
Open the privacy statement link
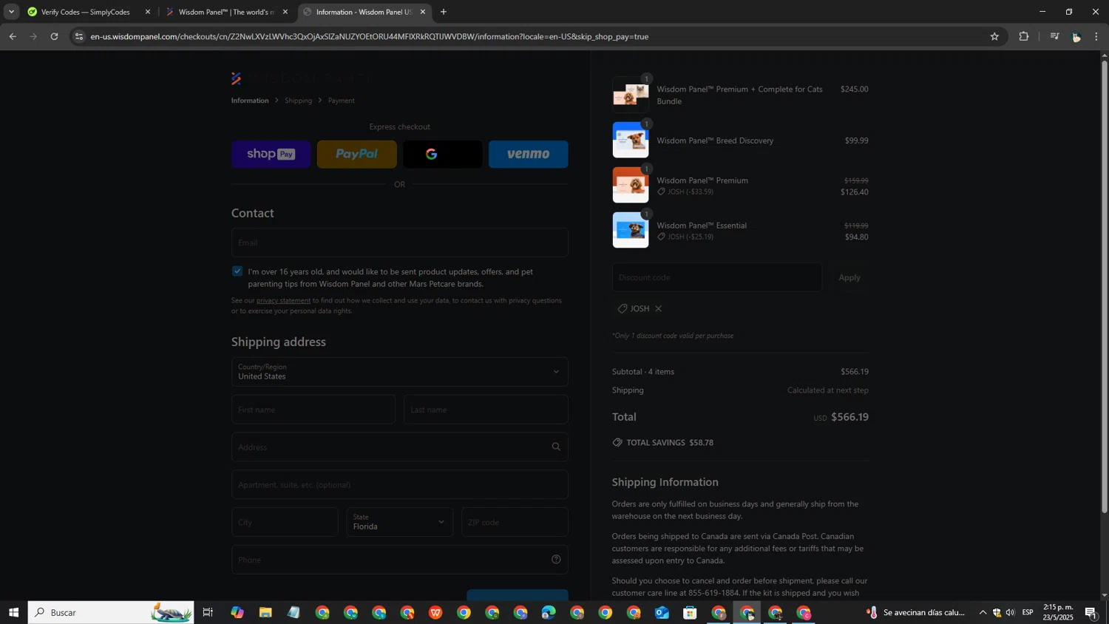283,301
